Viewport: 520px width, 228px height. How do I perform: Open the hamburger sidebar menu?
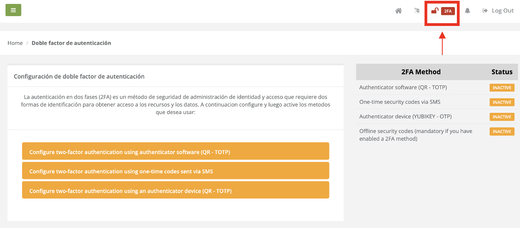(13, 10)
